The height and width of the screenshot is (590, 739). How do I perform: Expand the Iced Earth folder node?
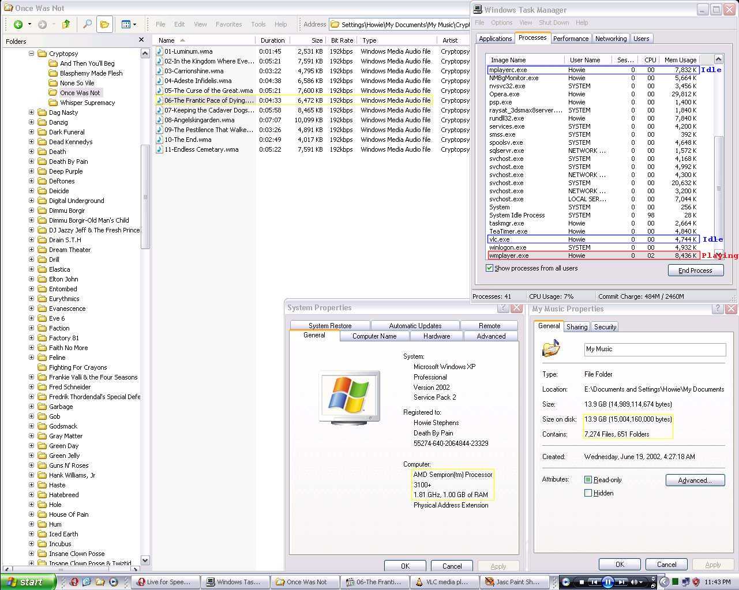[32, 534]
